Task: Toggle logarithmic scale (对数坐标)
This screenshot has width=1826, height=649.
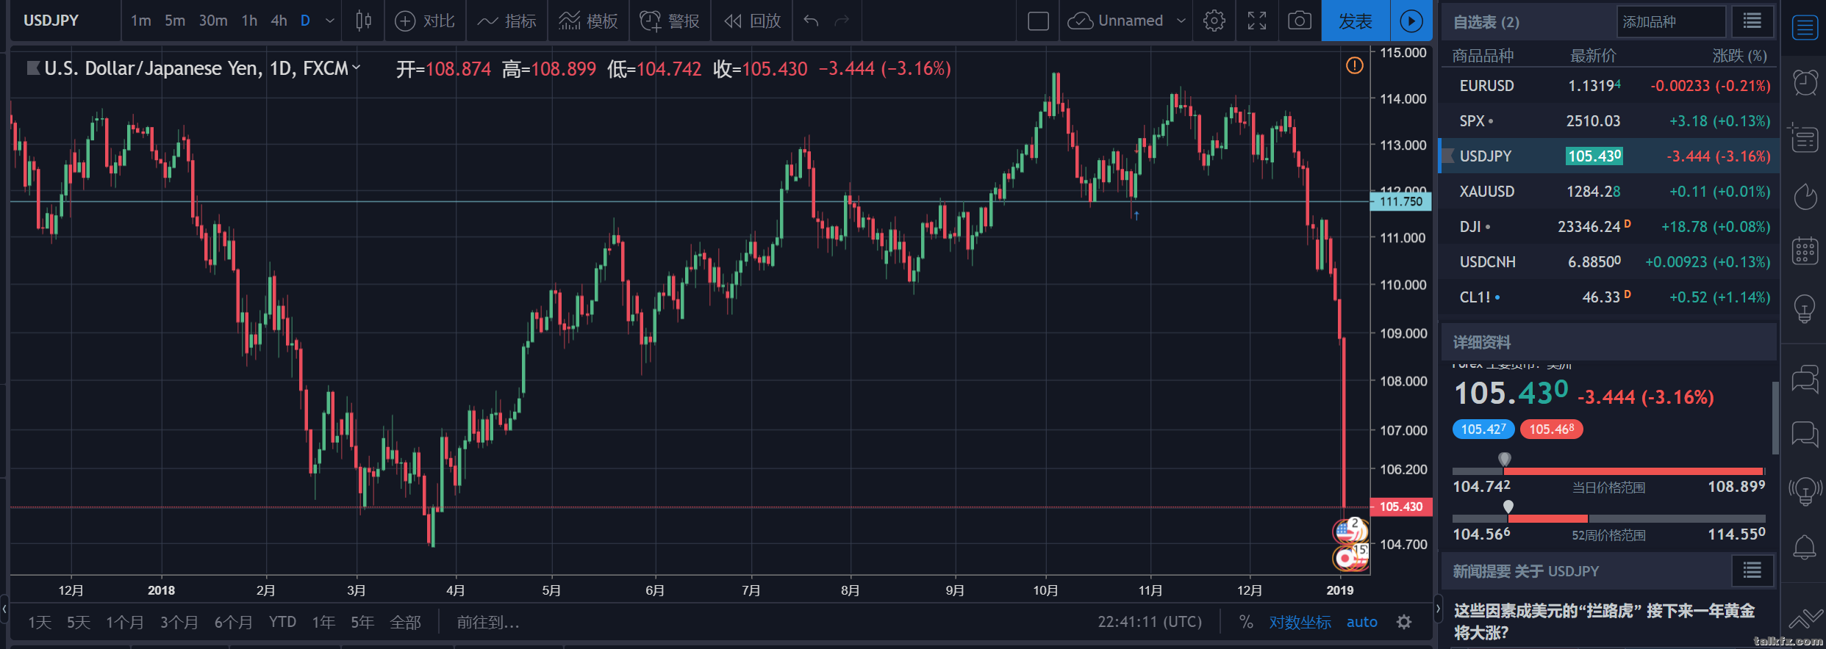Action: point(1300,623)
